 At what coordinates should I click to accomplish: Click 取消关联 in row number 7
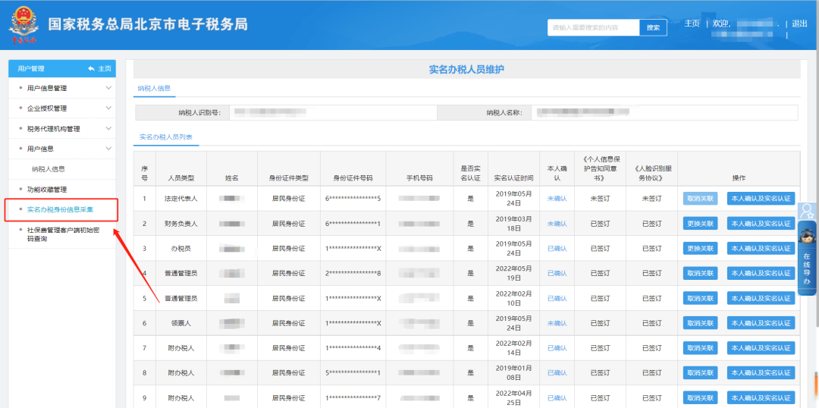(x=701, y=348)
